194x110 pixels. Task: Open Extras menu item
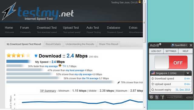133,27
